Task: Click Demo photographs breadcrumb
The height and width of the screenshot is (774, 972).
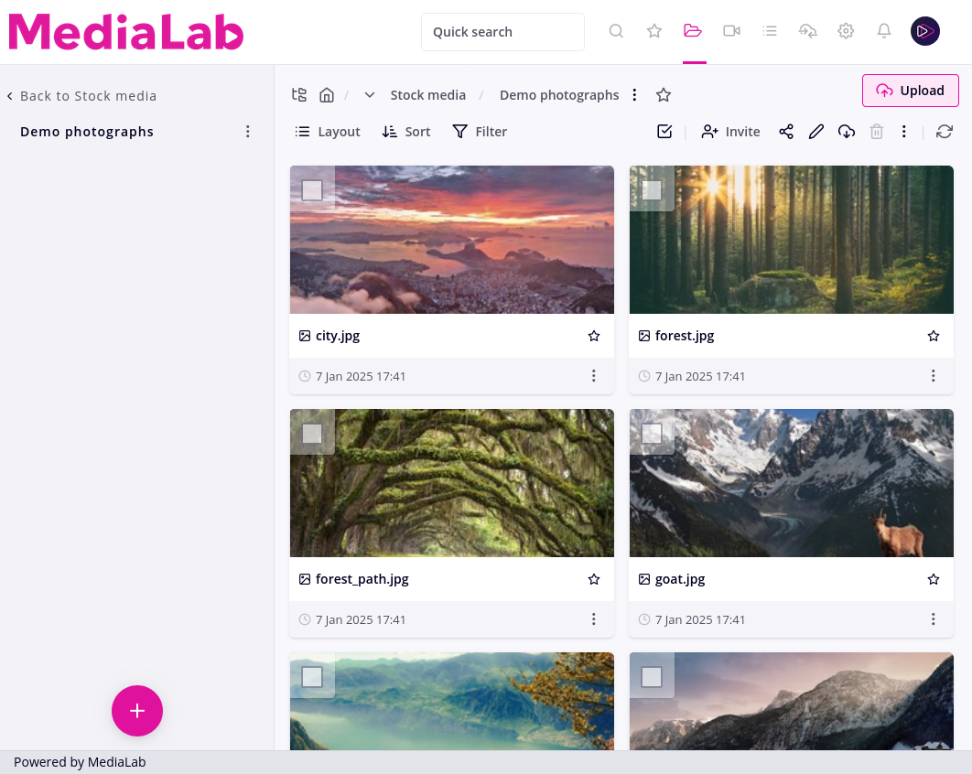Action: tap(559, 95)
